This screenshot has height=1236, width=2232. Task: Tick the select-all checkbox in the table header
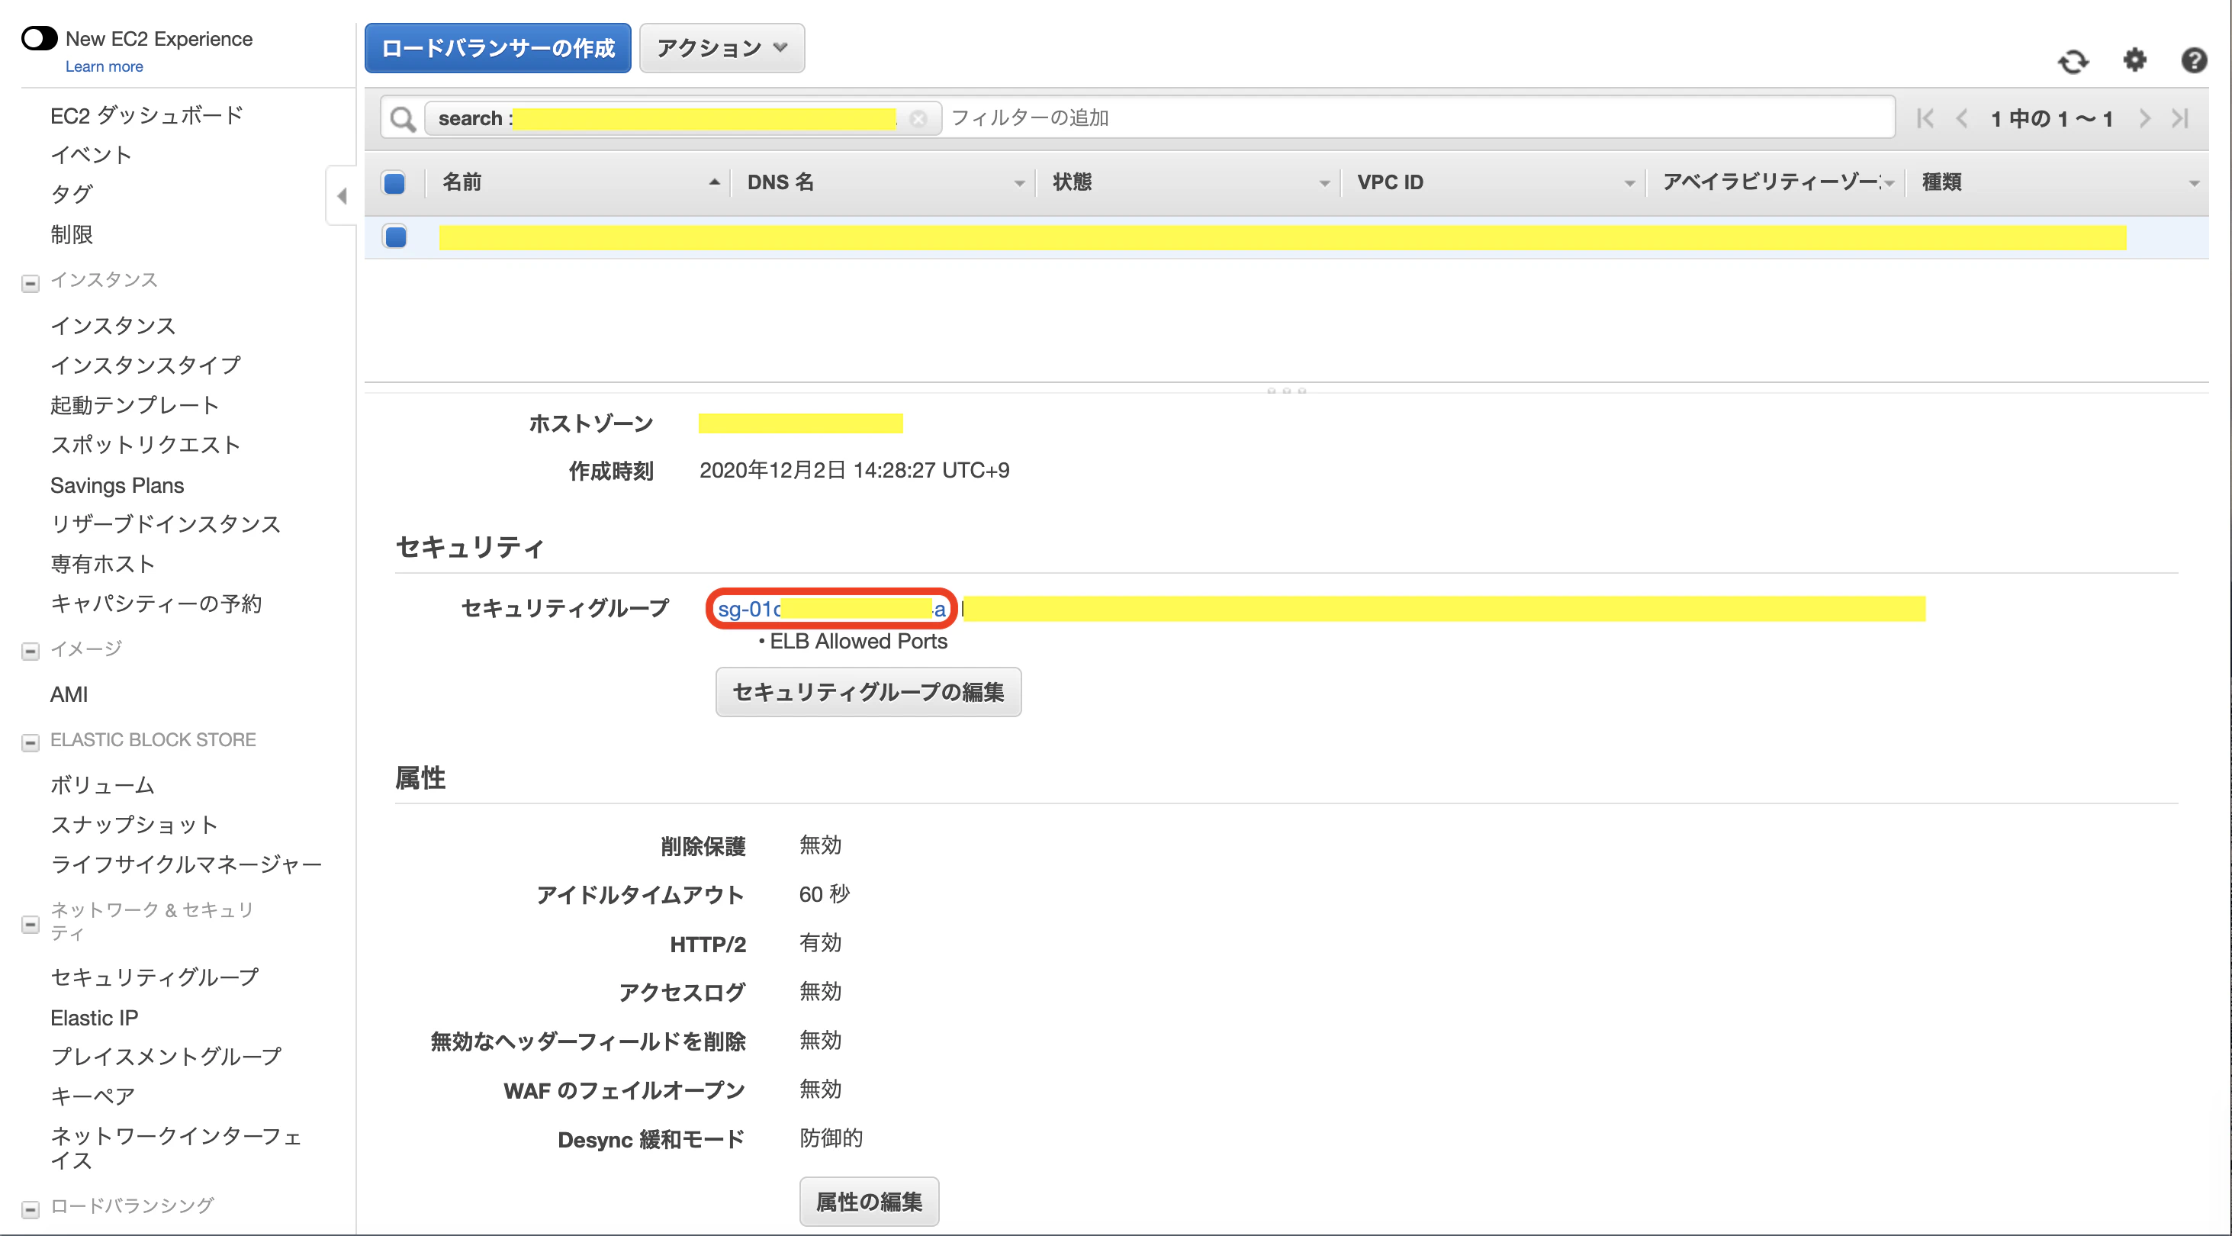point(394,183)
